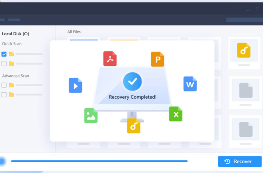Click the green image file icon

pos(91,116)
